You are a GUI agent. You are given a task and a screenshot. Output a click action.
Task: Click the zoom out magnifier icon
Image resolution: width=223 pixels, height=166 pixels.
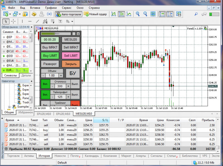tap(145, 14)
